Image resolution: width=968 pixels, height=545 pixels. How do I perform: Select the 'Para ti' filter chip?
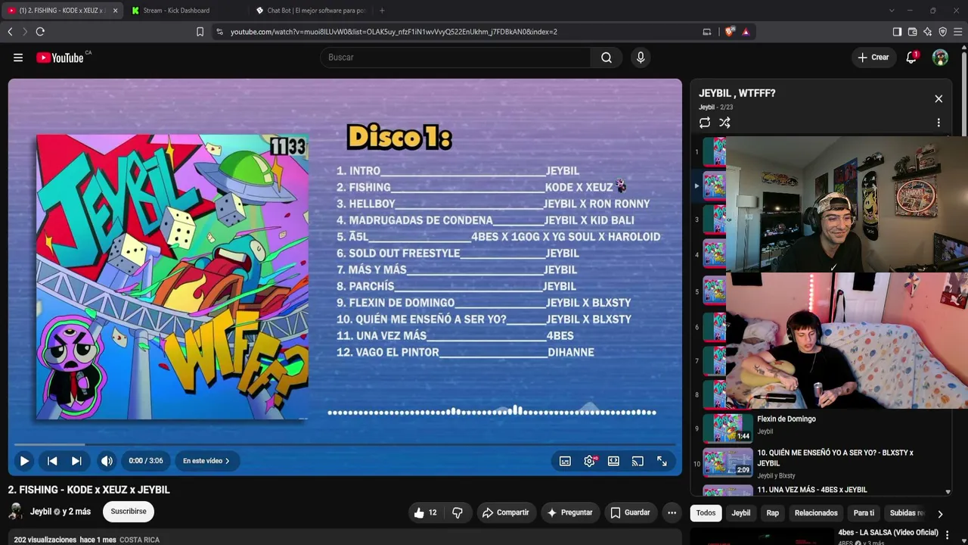coord(864,513)
